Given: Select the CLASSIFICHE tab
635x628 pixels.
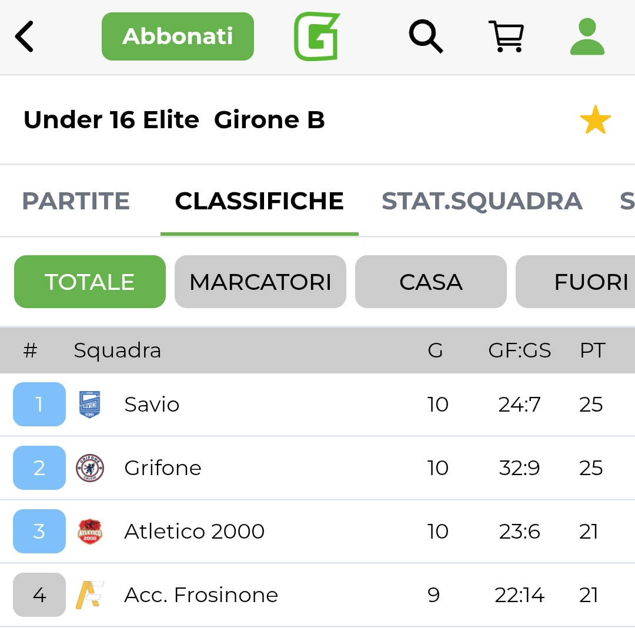Looking at the screenshot, I should (259, 201).
